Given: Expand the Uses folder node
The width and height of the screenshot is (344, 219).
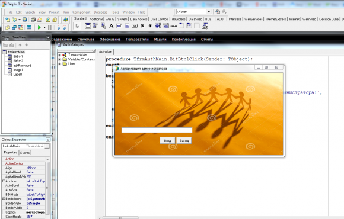Looking at the screenshot, I should click(x=60, y=64).
